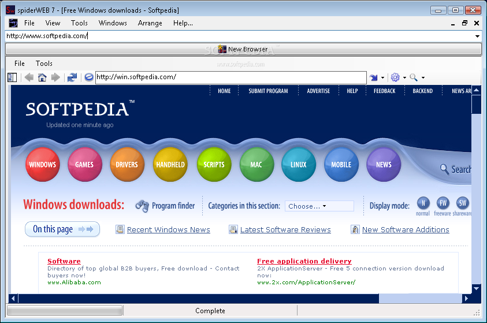Open the main File menu
The height and width of the screenshot is (323, 487).
[x=29, y=23]
